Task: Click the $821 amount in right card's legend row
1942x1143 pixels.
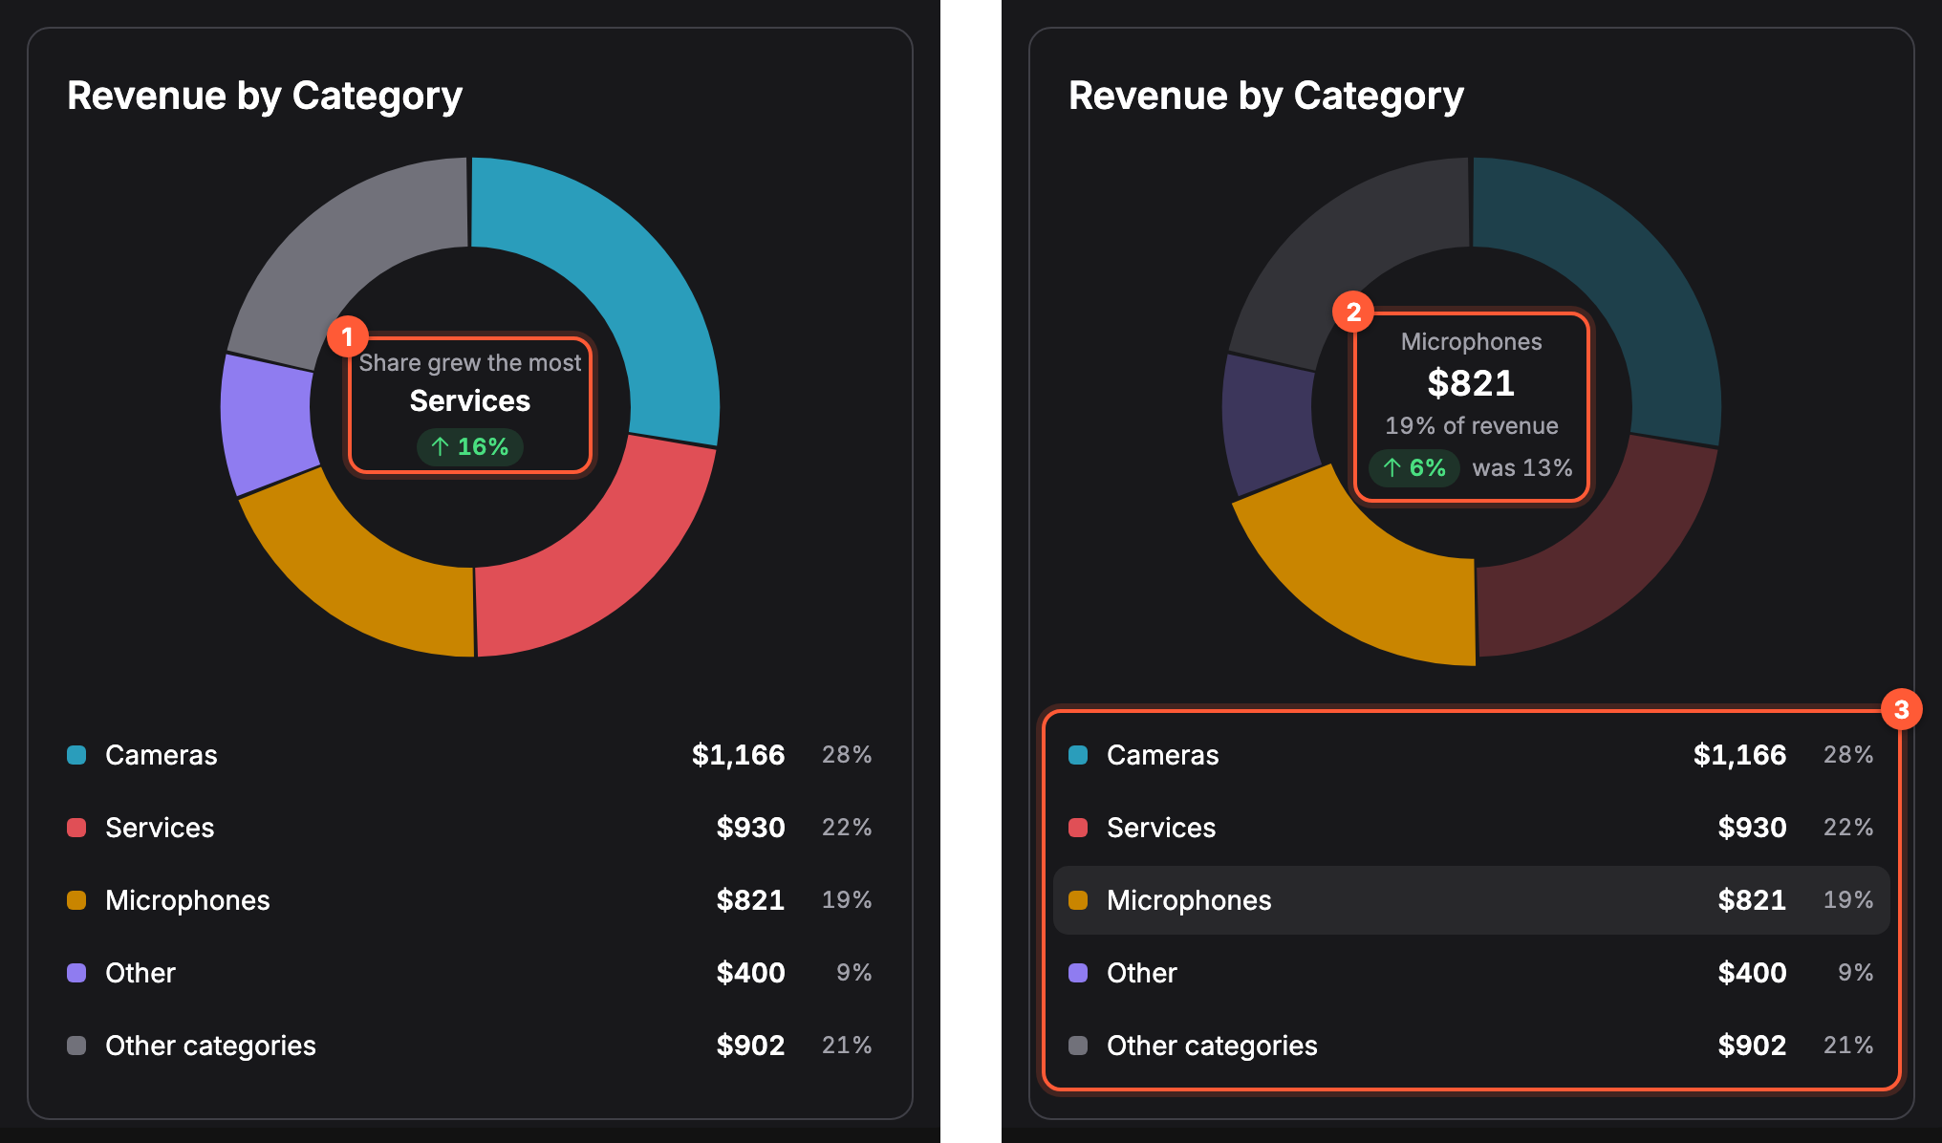Action: (x=1752, y=900)
